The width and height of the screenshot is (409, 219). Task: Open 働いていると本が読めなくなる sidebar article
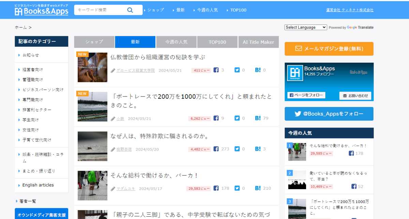[x=338, y=176]
